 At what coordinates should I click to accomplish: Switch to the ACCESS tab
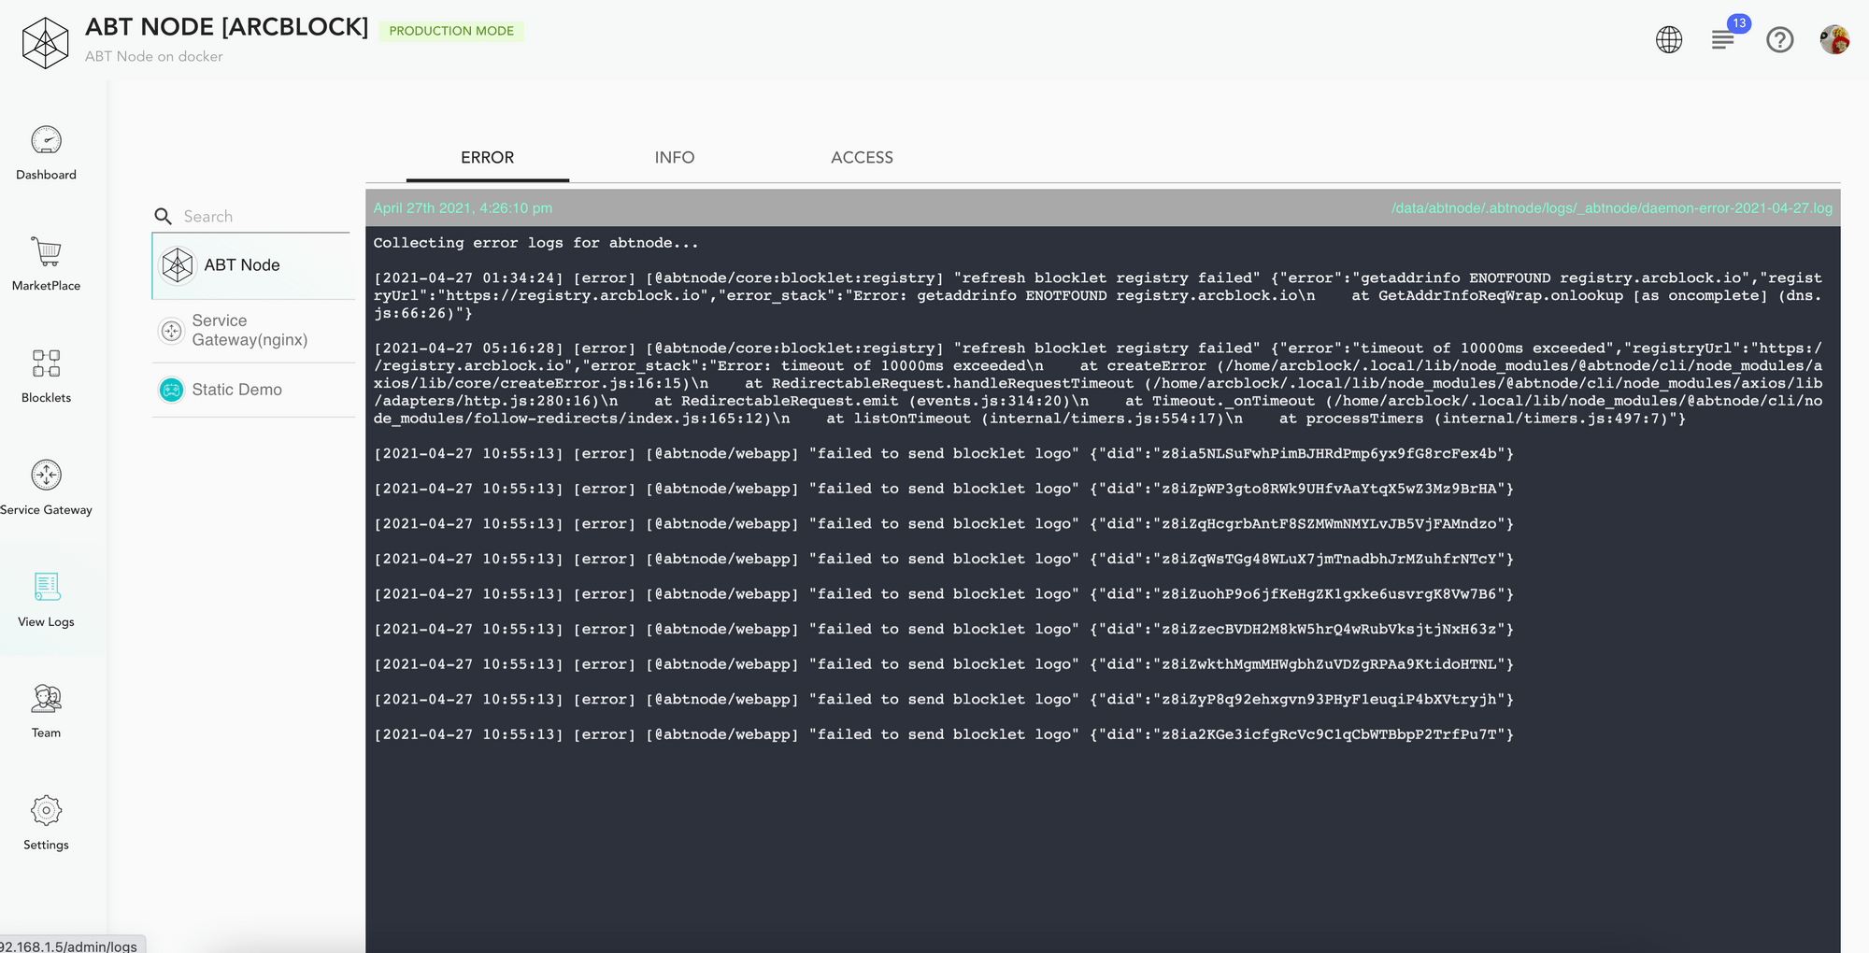click(862, 158)
